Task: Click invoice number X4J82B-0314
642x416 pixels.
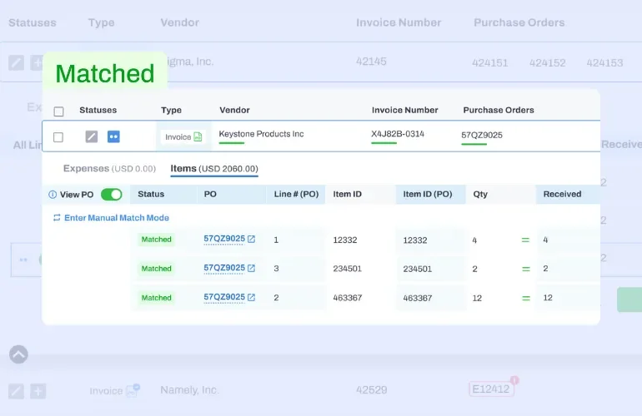Action: click(398, 134)
